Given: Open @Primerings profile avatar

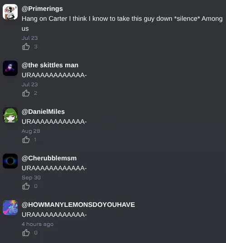Looking at the screenshot, I should (x=10, y=12).
